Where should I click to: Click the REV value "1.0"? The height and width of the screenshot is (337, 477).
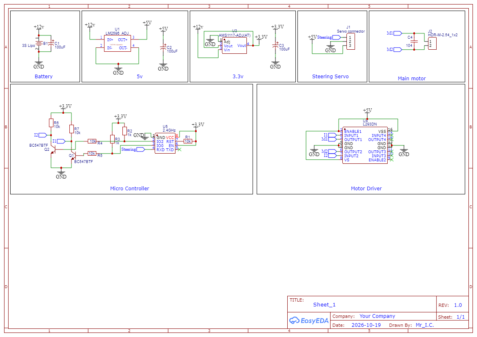(458, 305)
